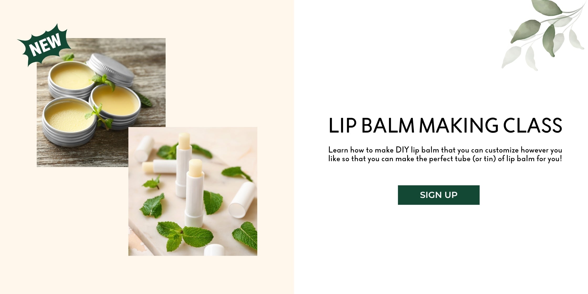Click the word LIP in the heading
This screenshot has width=588, height=294.
(x=343, y=125)
